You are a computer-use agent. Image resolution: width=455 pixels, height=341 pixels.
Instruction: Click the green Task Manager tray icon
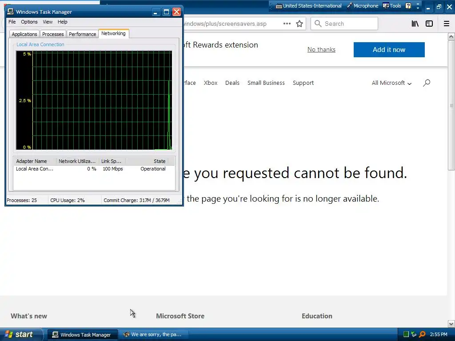[x=406, y=334]
